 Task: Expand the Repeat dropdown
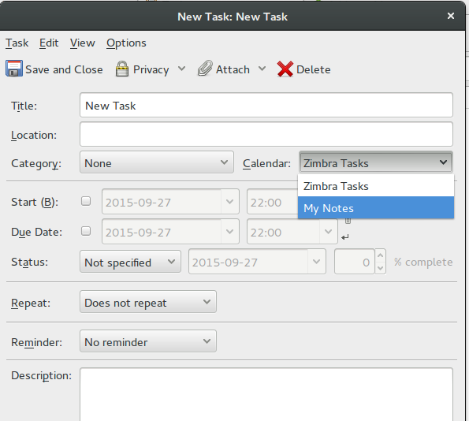coord(148,302)
